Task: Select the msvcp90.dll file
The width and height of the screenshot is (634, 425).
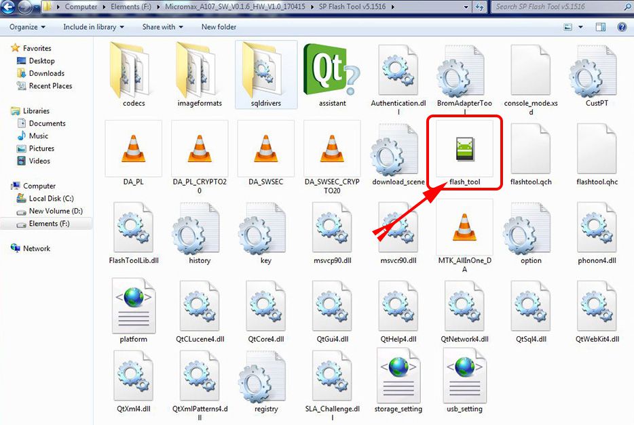Action: (332, 233)
